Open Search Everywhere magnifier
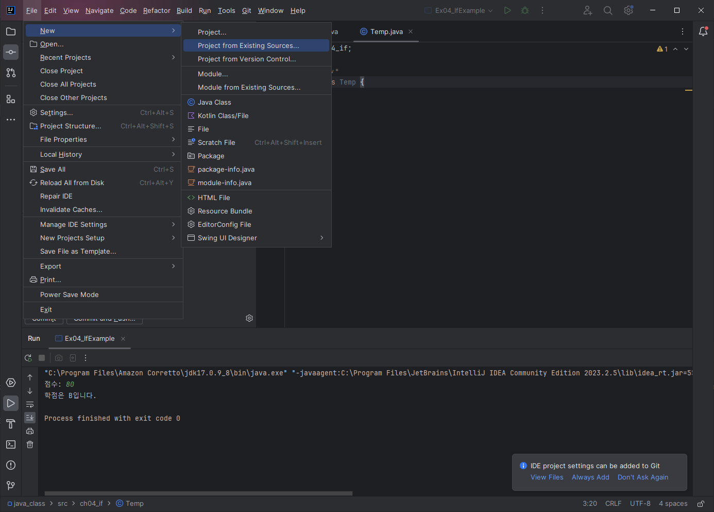 608,10
